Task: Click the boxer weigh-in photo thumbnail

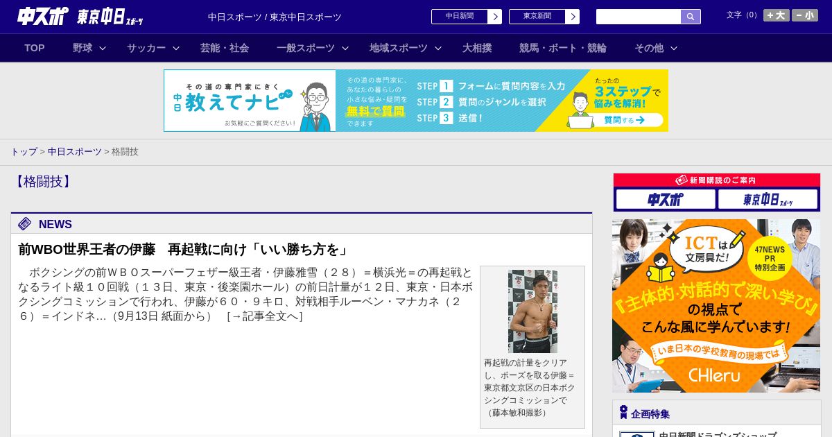Action: click(x=532, y=311)
